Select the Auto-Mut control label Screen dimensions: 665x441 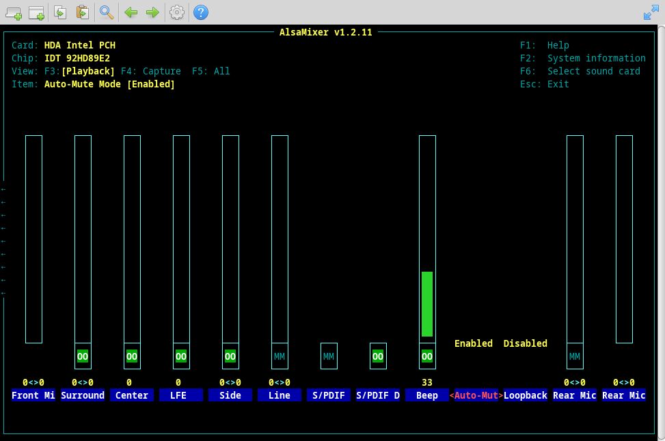tap(476, 395)
